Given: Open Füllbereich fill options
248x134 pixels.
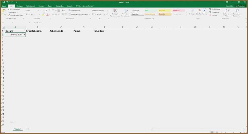Looking at the screenshot, I should (x=215, y=12).
